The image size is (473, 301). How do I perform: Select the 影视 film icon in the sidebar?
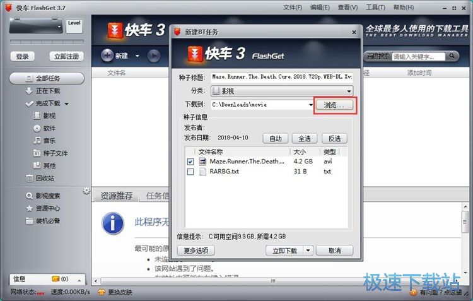pos(37,115)
